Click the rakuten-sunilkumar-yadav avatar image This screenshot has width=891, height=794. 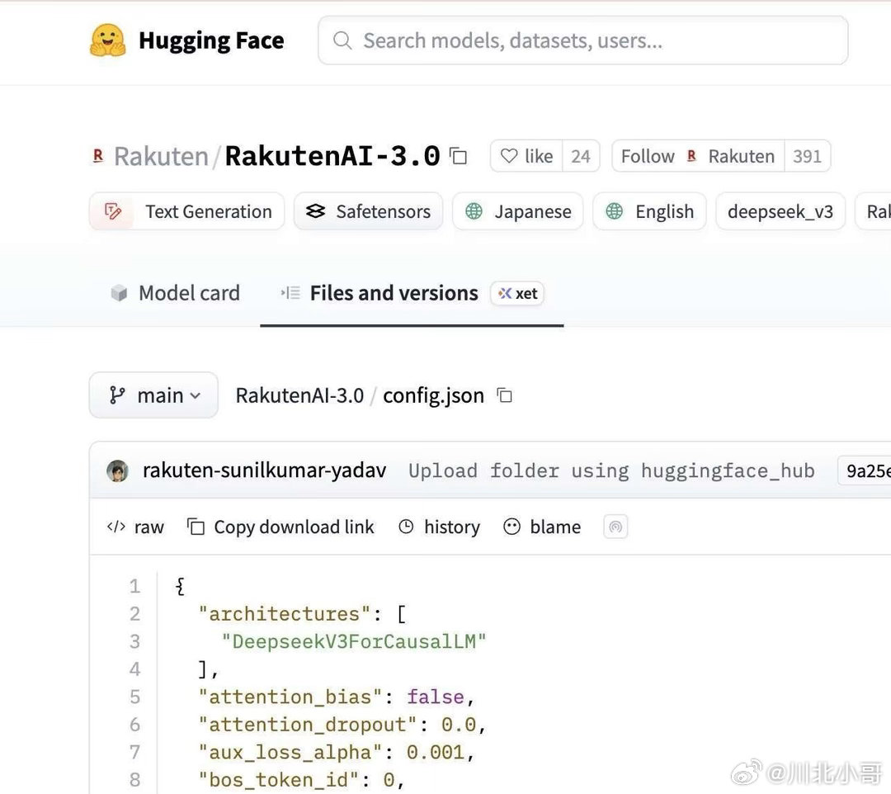[117, 470]
